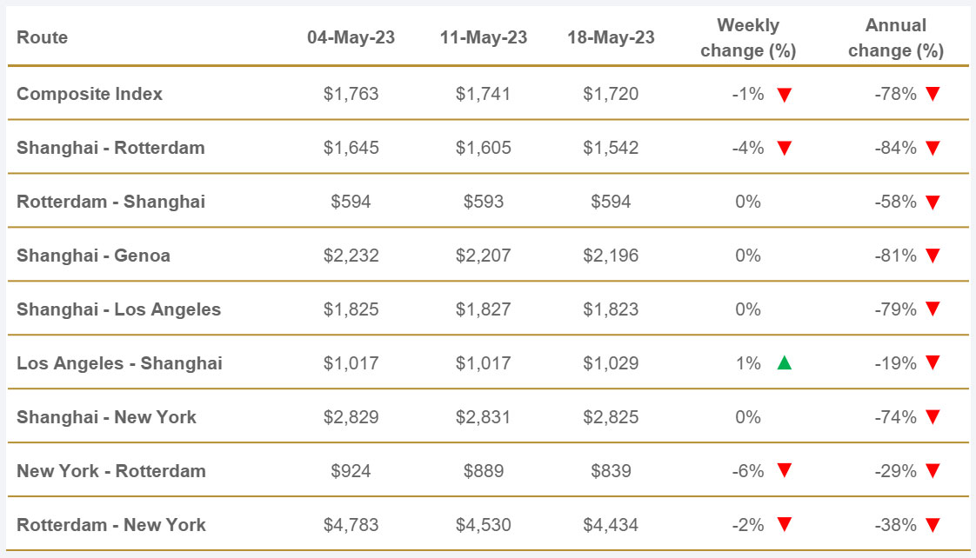The height and width of the screenshot is (558, 976).
Task: Click red arrow beside Shanghai - New York -74%
Action: coord(933,418)
